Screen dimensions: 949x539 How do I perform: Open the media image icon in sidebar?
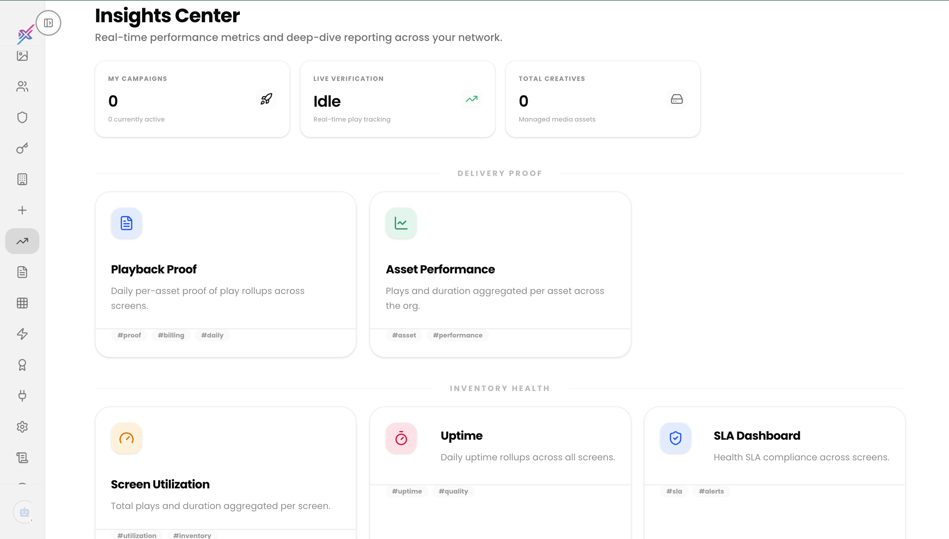click(22, 56)
